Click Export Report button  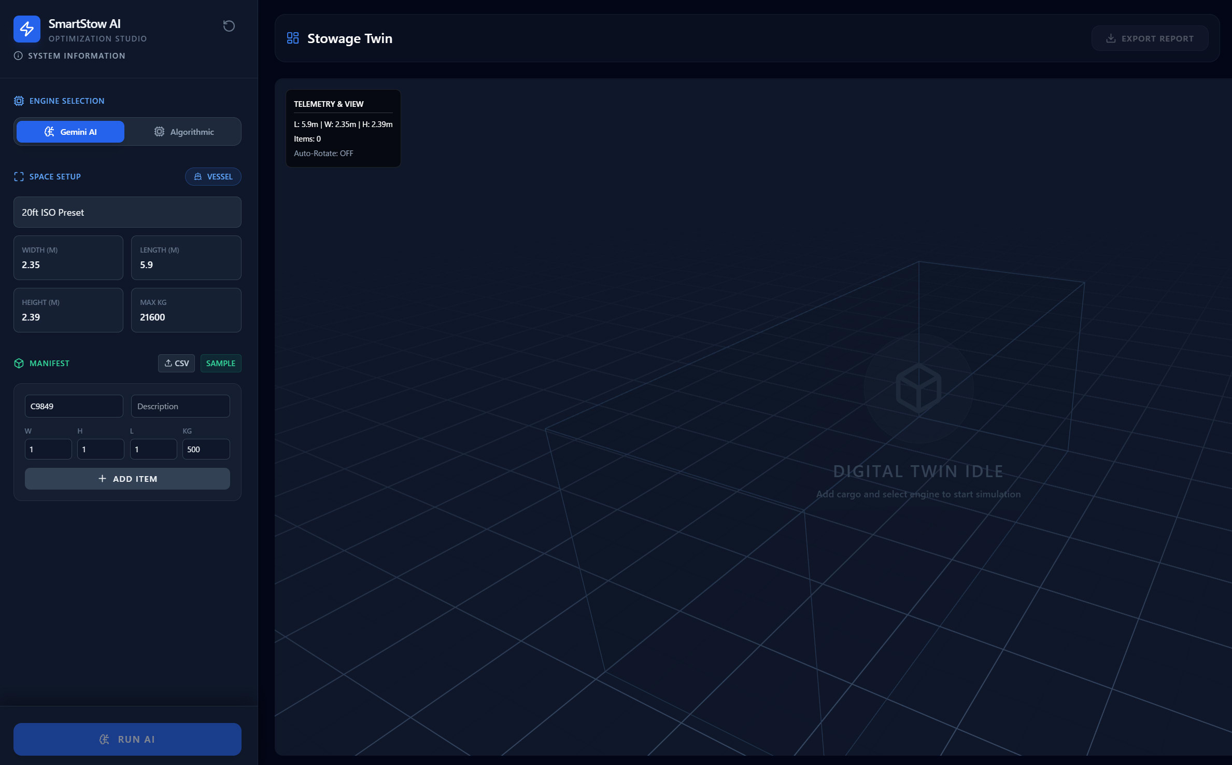point(1150,38)
